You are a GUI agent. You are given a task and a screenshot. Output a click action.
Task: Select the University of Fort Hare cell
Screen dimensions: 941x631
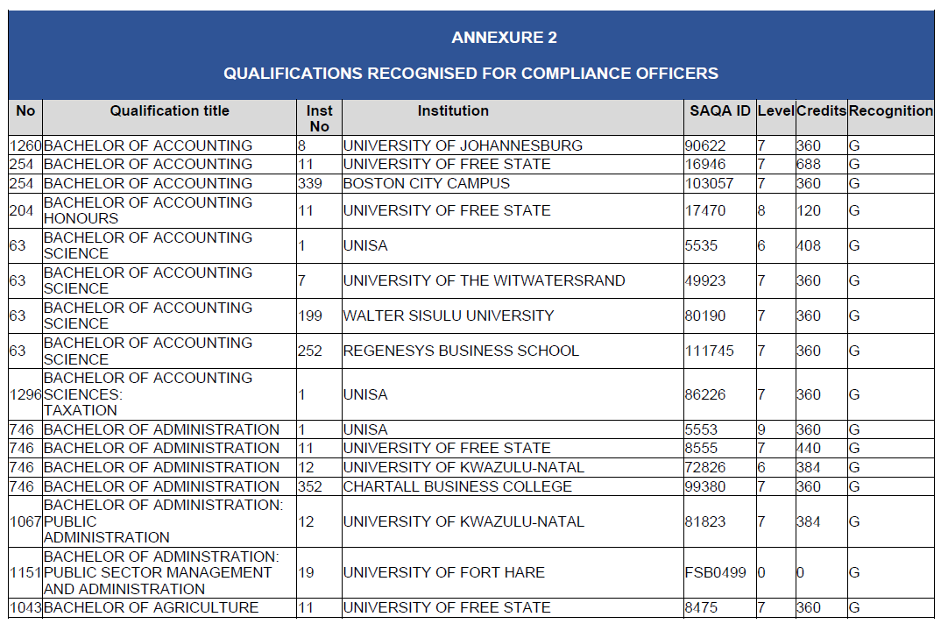click(x=443, y=572)
